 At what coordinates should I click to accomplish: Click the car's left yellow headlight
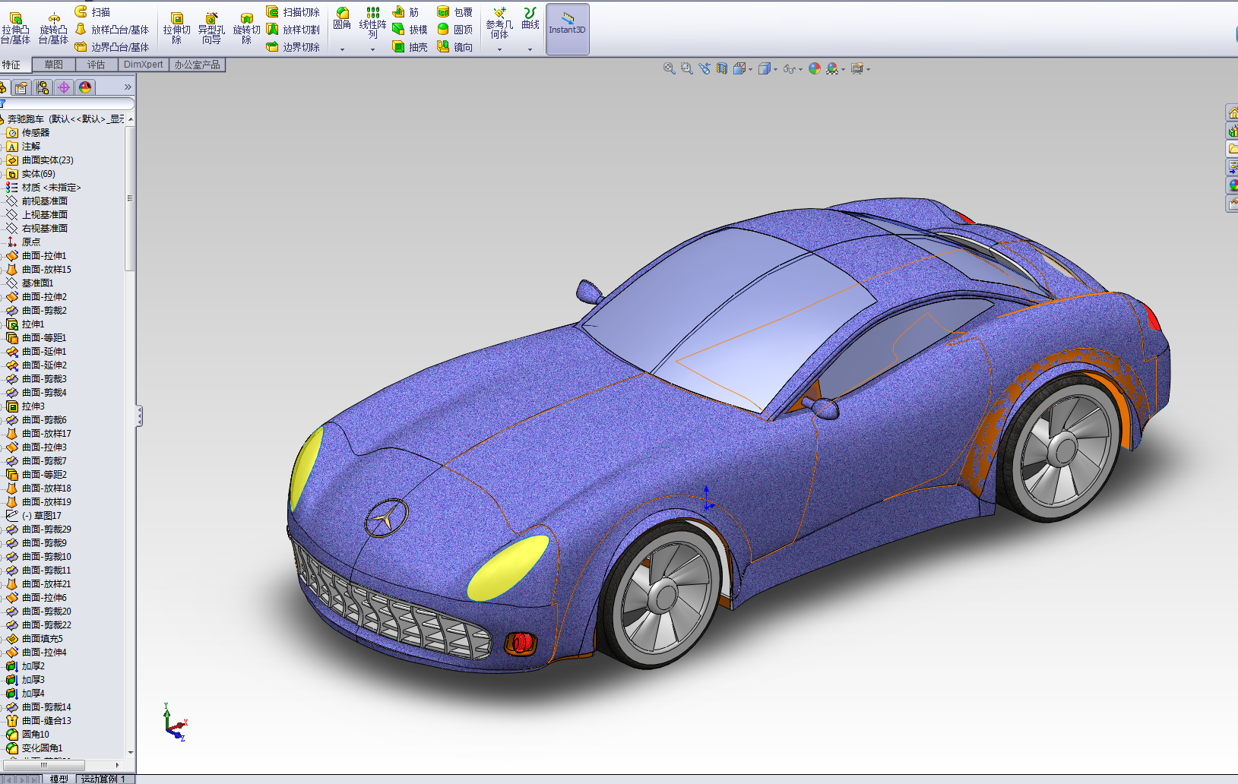click(x=306, y=469)
